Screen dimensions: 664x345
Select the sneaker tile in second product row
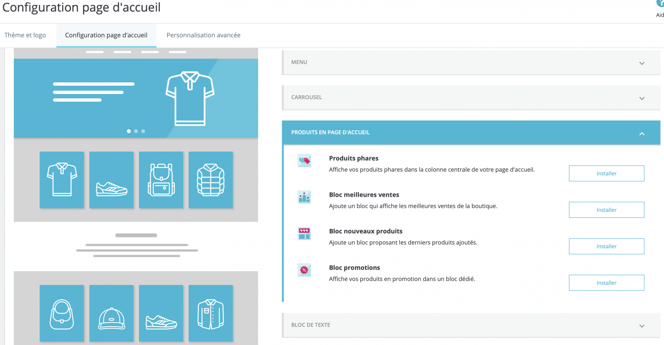tap(161, 313)
